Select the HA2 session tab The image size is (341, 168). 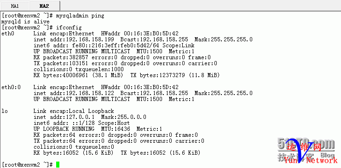44,6
